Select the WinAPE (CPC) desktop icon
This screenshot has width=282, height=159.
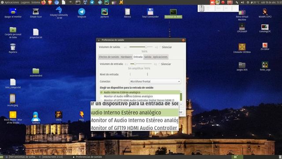[265, 13]
